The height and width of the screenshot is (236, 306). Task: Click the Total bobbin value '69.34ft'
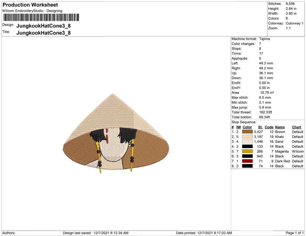(265, 117)
